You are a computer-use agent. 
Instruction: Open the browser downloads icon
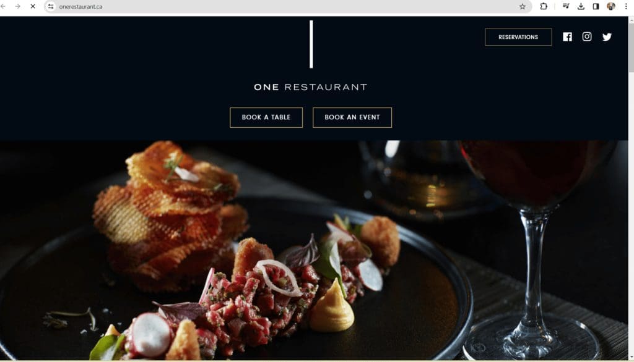[x=581, y=6]
